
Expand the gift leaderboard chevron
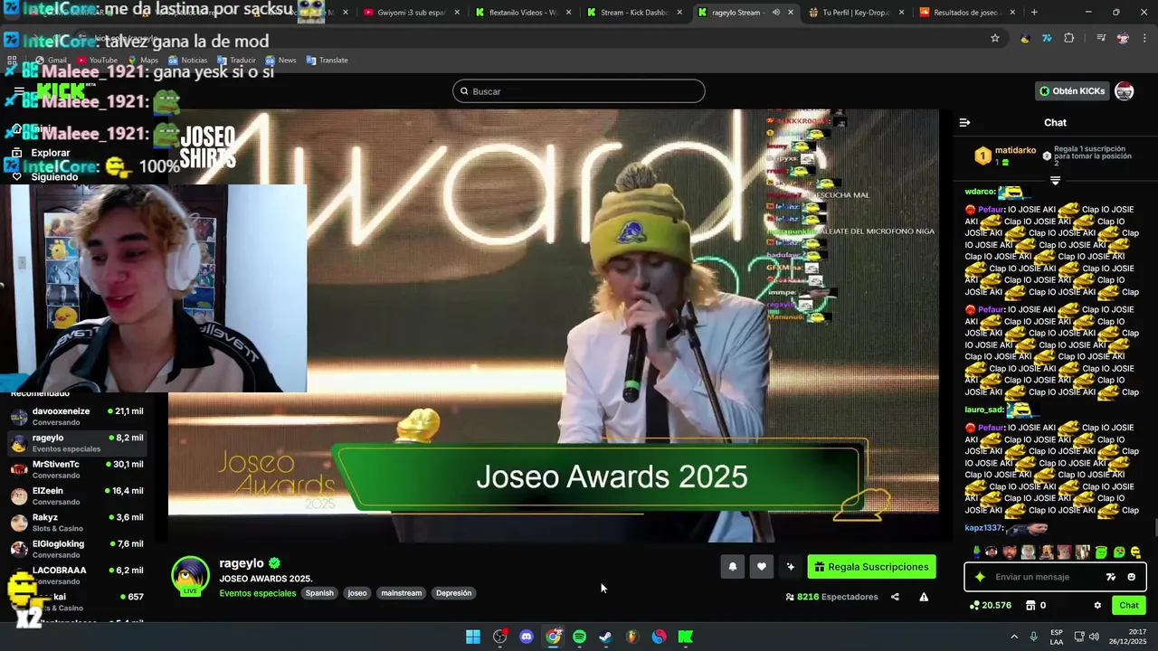pos(1055,181)
